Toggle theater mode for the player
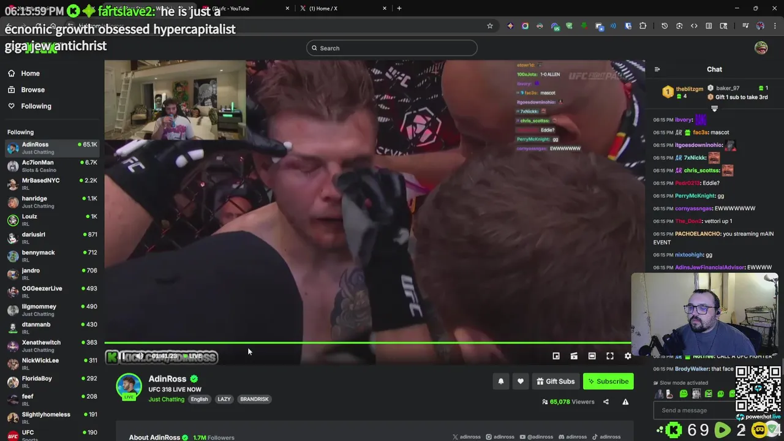 [x=592, y=356]
